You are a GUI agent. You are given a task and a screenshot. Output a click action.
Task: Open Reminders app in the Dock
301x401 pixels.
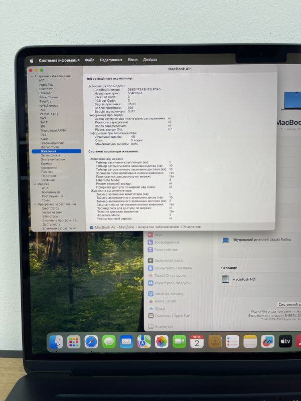click(232, 342)
